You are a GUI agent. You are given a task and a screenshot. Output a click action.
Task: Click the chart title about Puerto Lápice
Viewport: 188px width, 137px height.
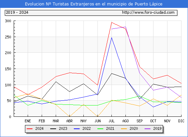tap(94, 4)
